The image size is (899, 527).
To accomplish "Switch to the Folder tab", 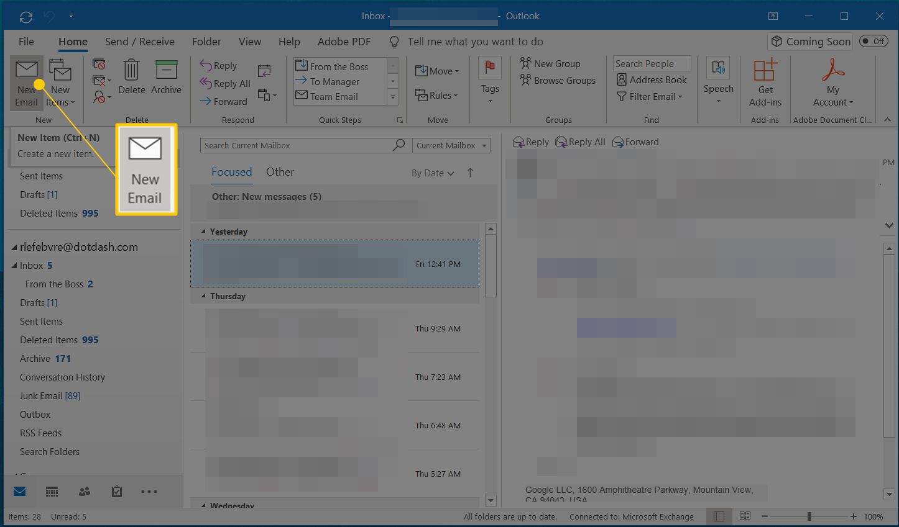I will click(x=206, y=42).
